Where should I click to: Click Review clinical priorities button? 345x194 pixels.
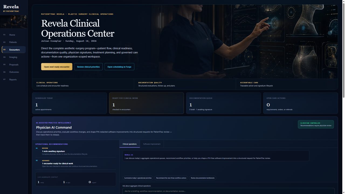(88, 67)
